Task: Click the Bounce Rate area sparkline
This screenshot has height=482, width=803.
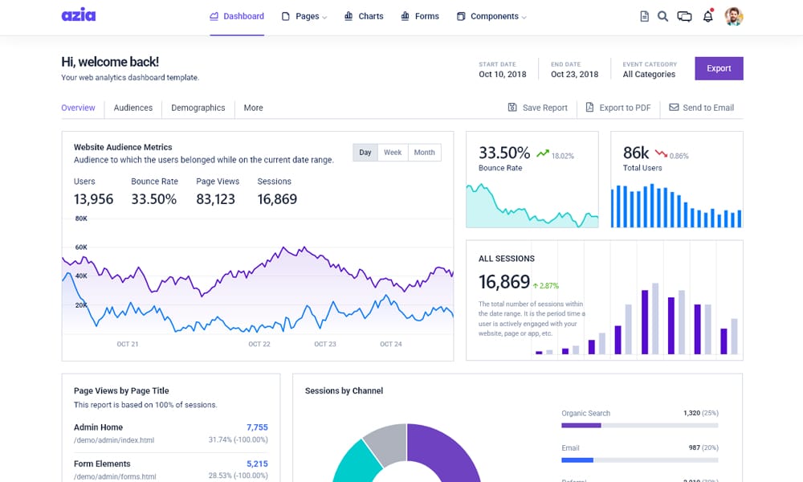Action: 532,205
